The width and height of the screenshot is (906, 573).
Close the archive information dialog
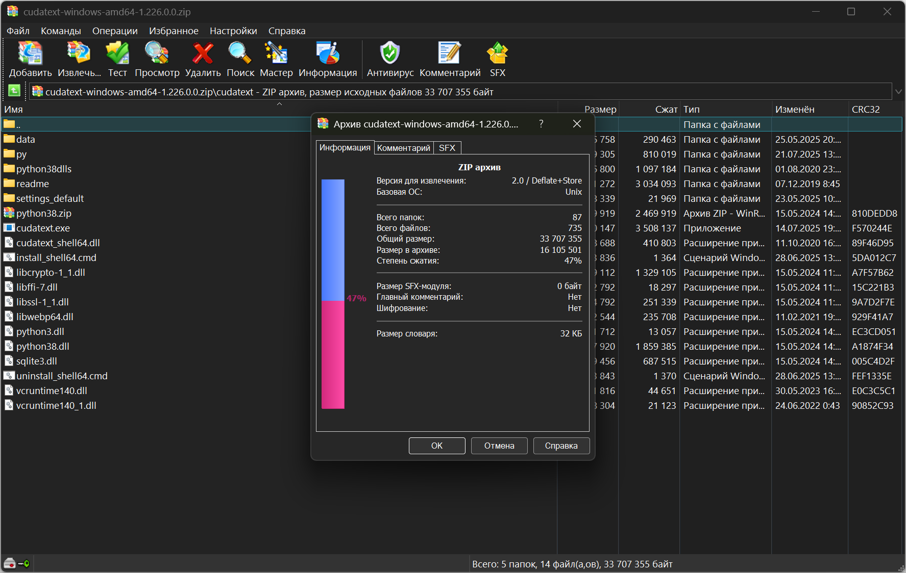click(x=577, y=124)
